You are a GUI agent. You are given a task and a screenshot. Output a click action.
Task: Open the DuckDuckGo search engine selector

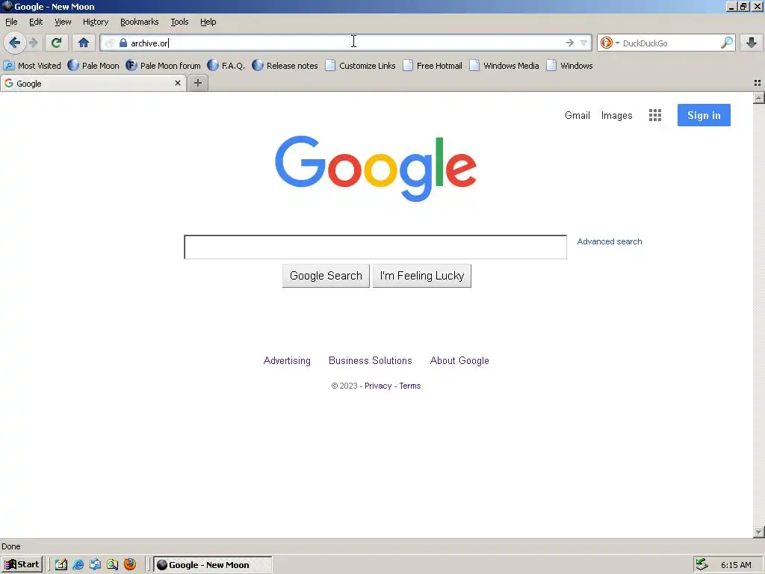tap(610, 43)
